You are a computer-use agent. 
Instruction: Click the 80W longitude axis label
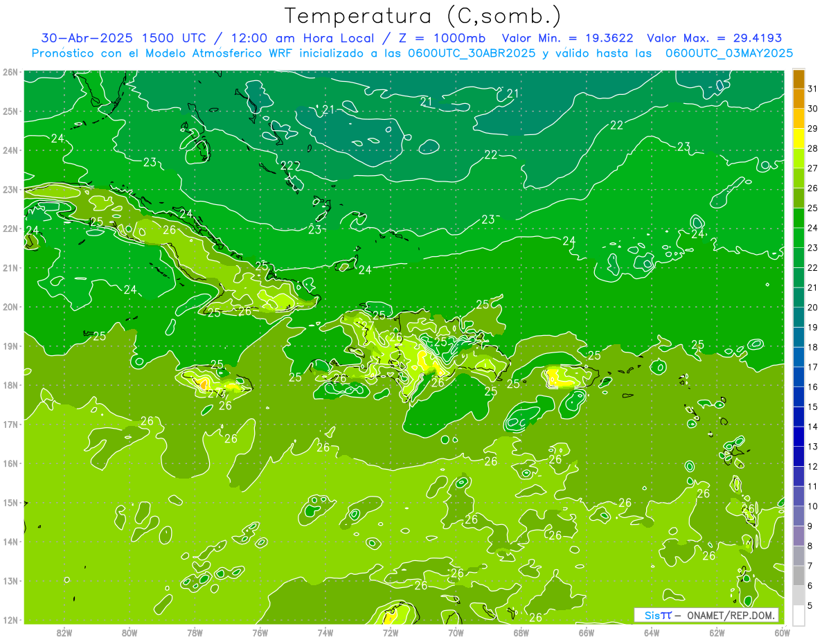tap(129, 632)
